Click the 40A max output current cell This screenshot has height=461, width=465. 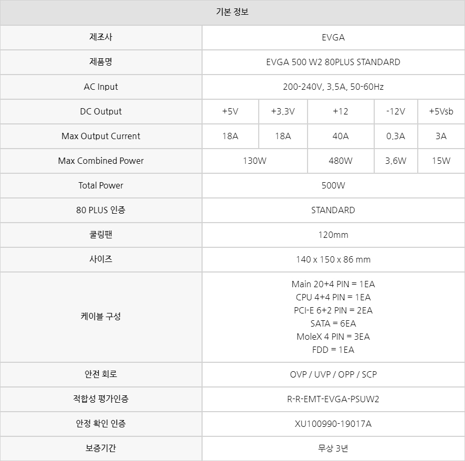340,136
